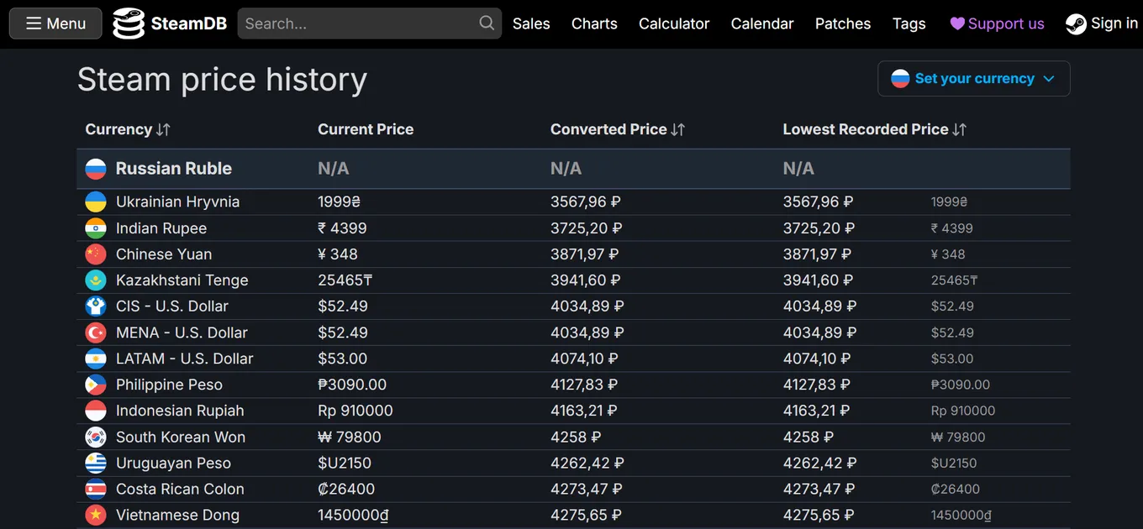
Task: Select the Indian Rupee currency name
Action: 161,228
